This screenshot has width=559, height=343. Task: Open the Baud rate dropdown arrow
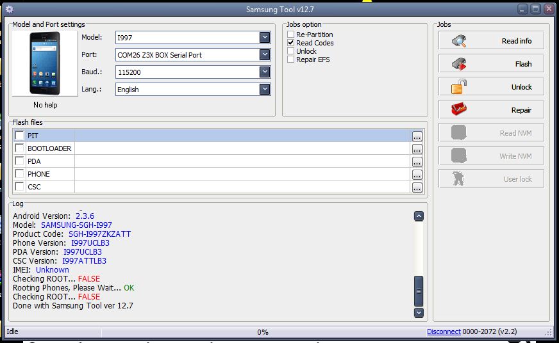(x=265, y=72)
